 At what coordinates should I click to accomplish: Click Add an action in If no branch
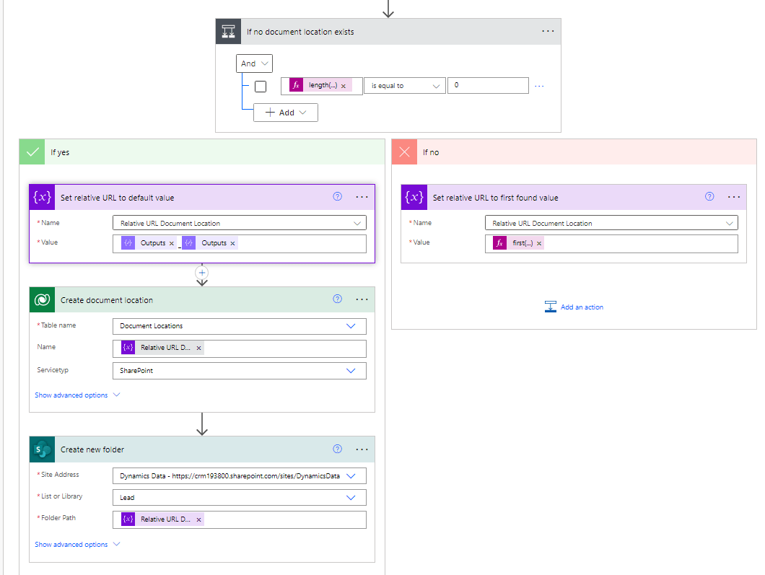coord(574,306)
